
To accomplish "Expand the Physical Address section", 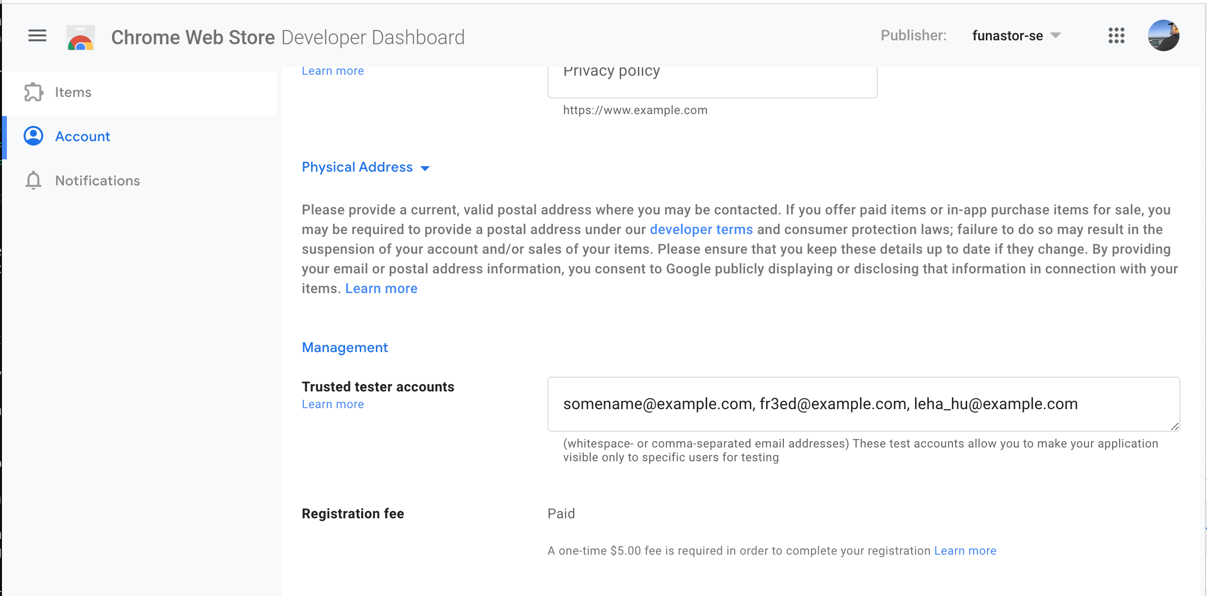I will [427, 168].
